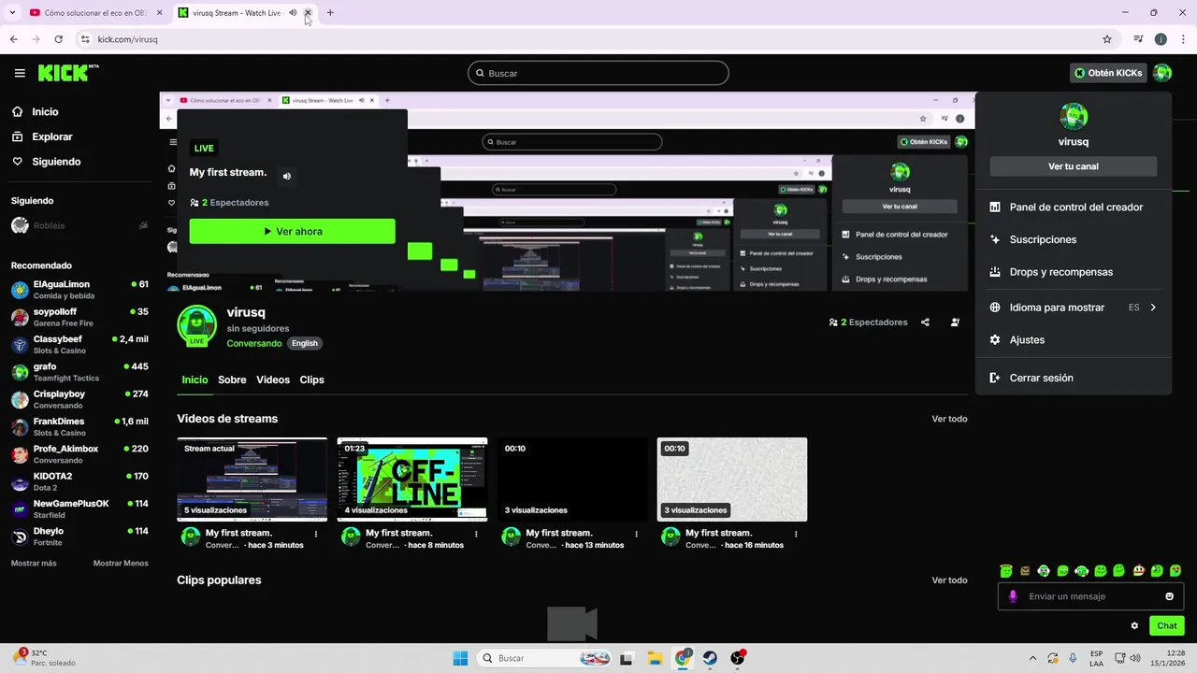Mute the Kick tab via its audio icon
Viewport: 1197px width, 673px height.
293,13
